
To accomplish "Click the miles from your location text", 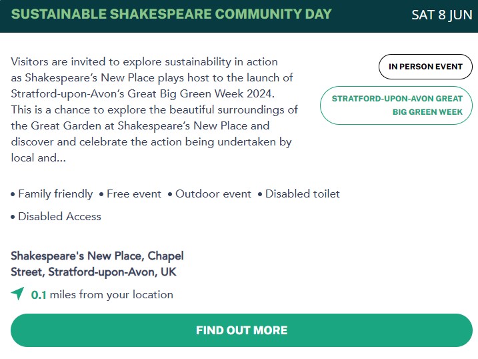I will click(x=111, y=295).
